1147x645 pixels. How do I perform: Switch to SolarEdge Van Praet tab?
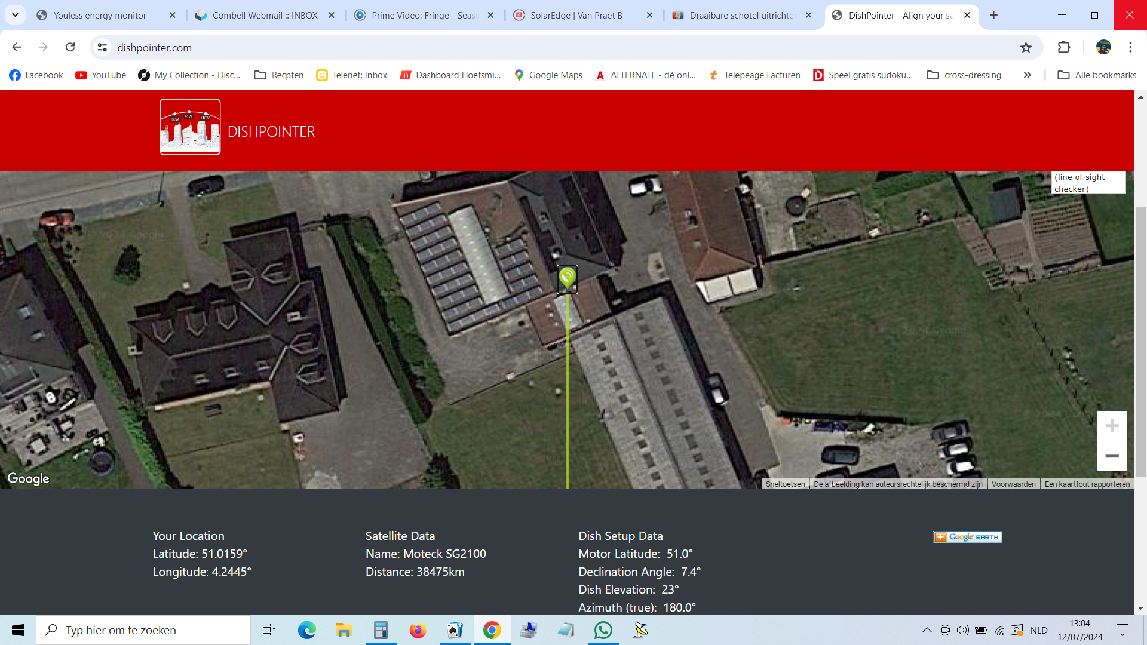(576, 15)
